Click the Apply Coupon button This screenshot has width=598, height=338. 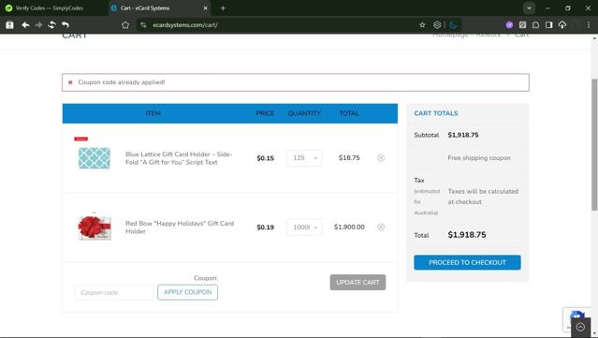tap(188, 292)
